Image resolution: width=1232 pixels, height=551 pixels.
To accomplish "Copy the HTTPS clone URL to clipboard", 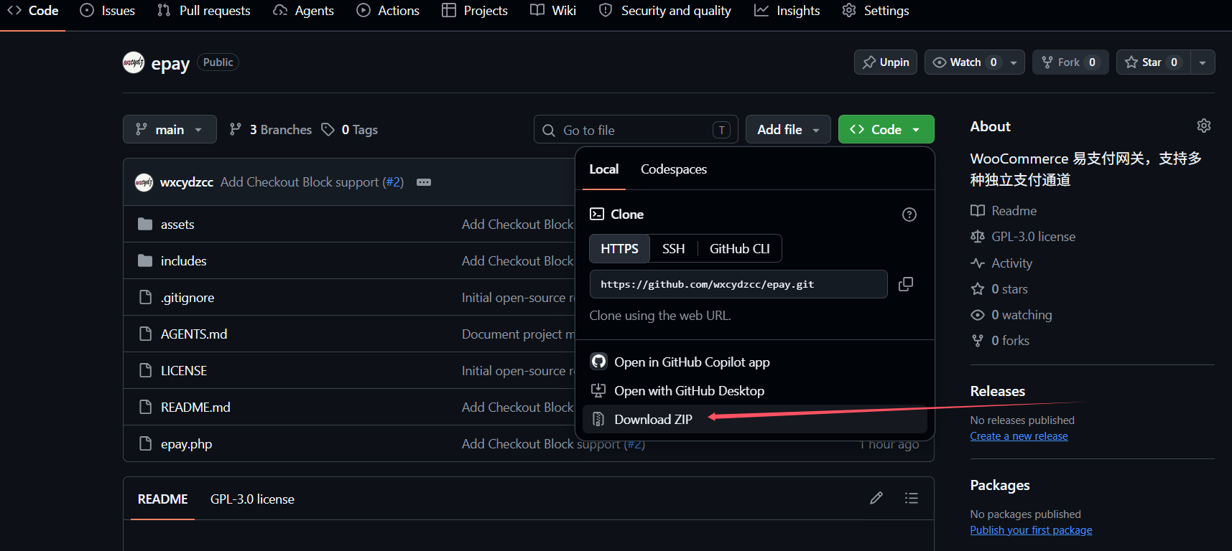I will point(906,284).
